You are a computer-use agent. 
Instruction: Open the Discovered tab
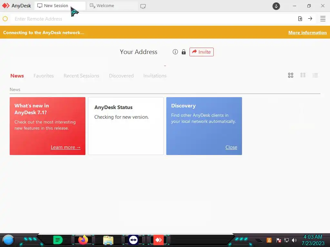coord(121,76)
